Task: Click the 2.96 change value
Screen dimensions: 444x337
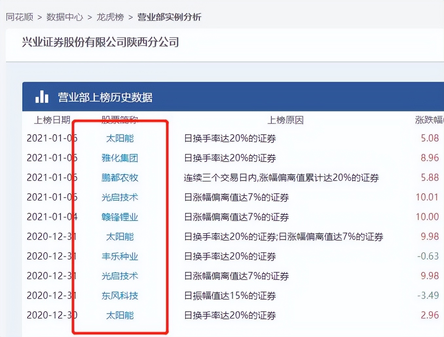Action: [430, 315]
